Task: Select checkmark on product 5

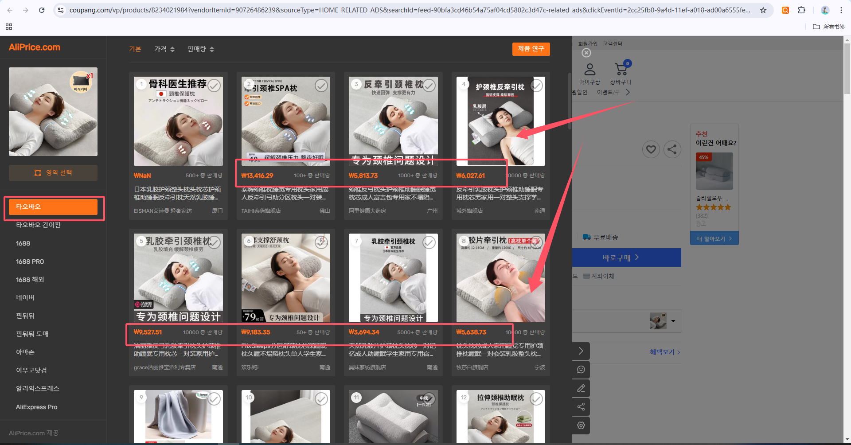Action: 214,242
